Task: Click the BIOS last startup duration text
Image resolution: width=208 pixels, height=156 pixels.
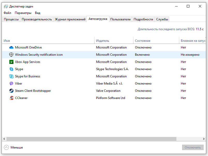Action: tap(170, 29)
